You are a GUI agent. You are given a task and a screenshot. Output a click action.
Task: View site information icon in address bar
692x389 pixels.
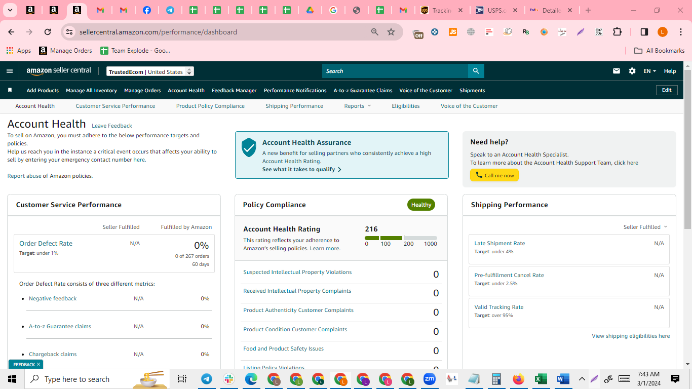(x=69, y=32)
